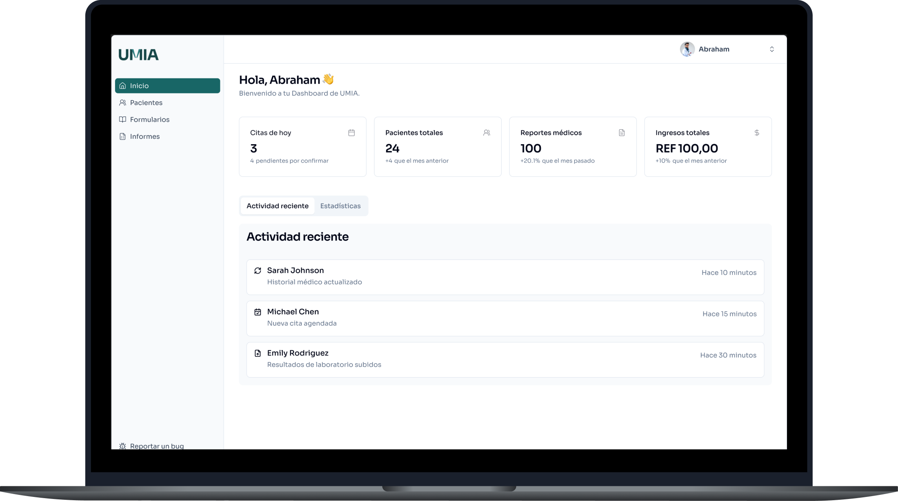Open the Pacientes page from the sidebar

(146, 102)
